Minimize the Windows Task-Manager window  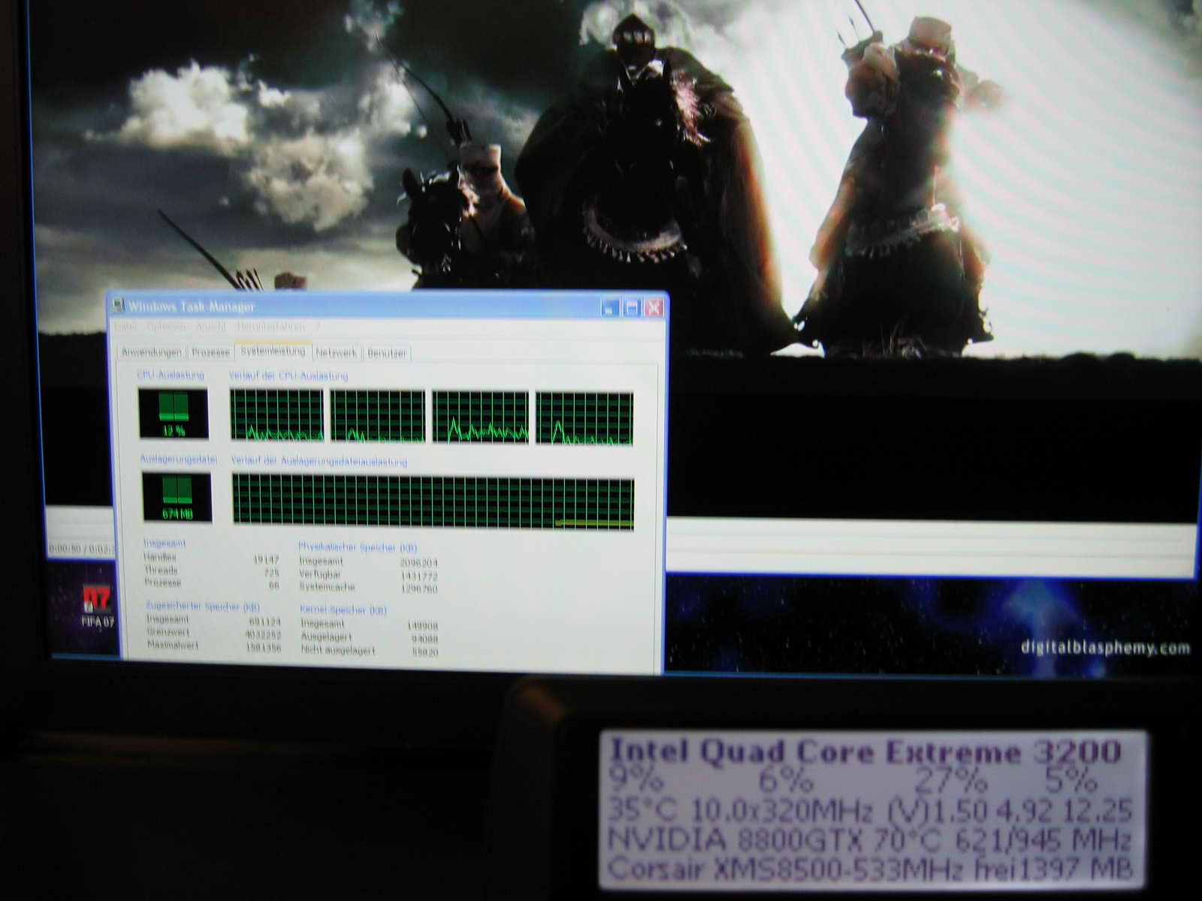pyautogui.click(x=610, y=307)
